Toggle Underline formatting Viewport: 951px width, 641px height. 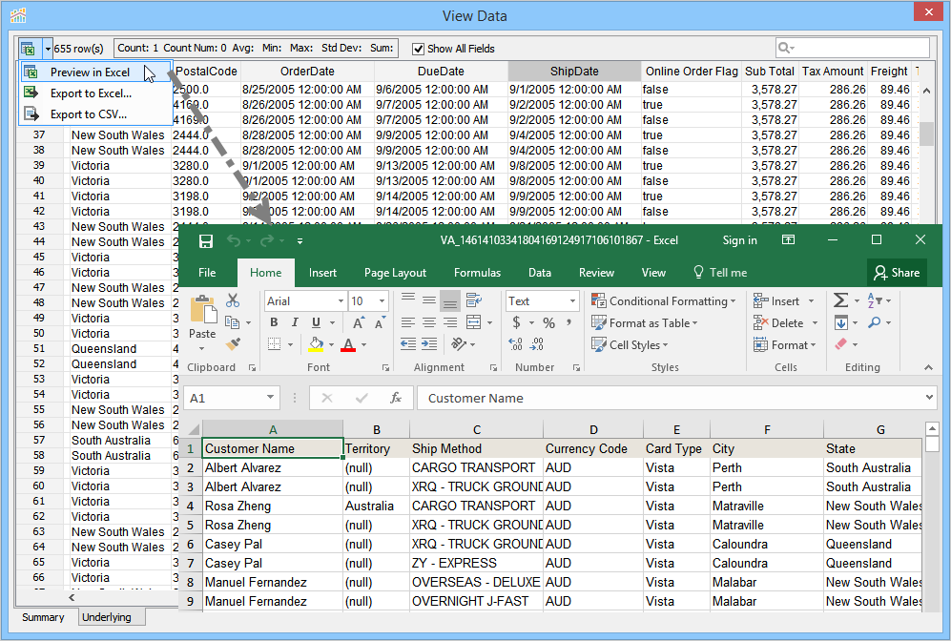click(316, 322)
